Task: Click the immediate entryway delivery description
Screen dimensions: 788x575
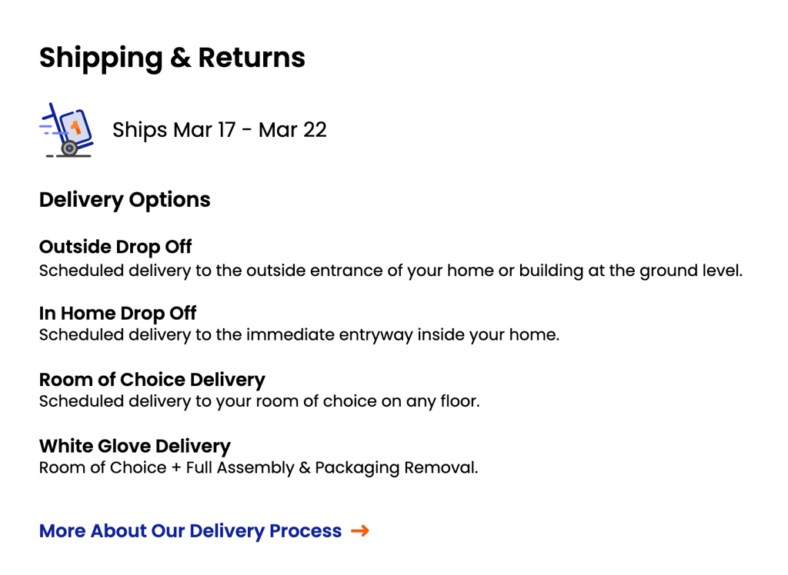Action: 299,335
